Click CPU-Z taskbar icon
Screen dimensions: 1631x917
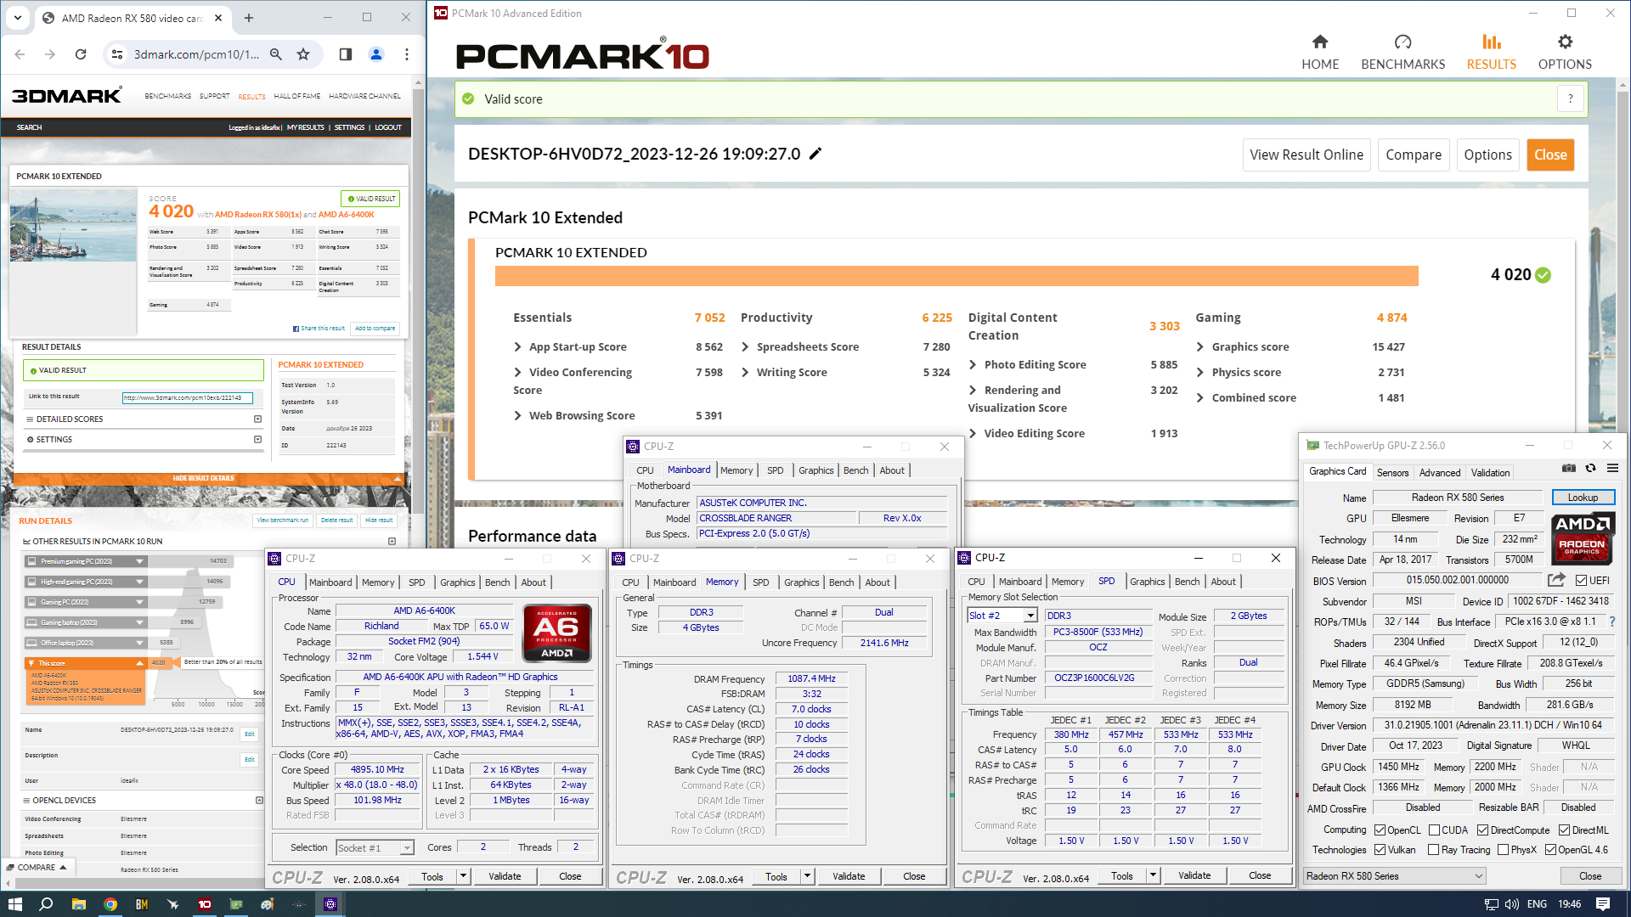(330, 904)
